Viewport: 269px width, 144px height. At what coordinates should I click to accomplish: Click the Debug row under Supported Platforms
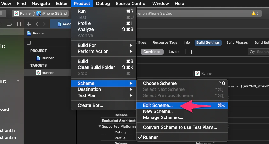[120, 132]
